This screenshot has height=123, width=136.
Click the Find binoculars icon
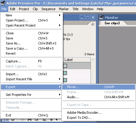pyautogui.click(x=30, y=120)
